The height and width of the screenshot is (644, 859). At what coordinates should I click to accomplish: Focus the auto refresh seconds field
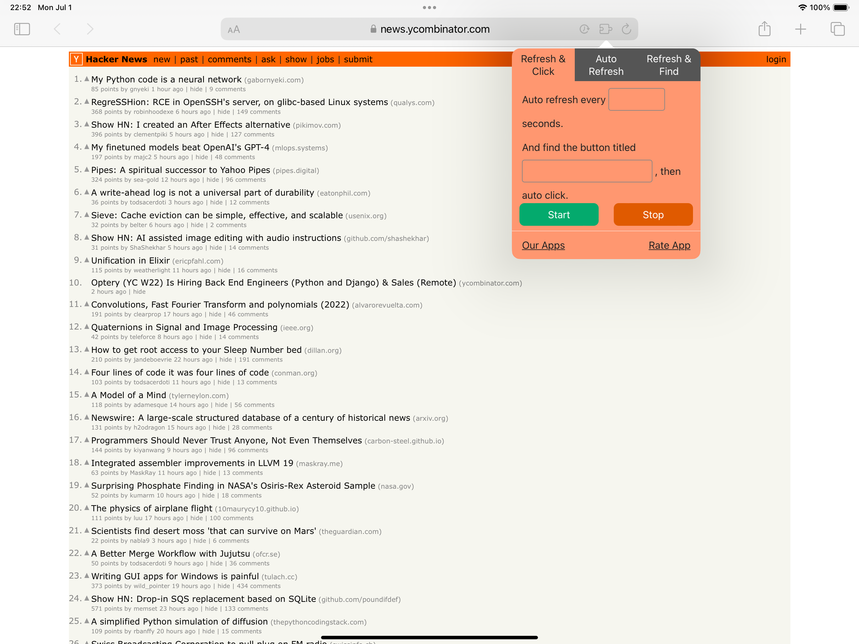[636, 99]
